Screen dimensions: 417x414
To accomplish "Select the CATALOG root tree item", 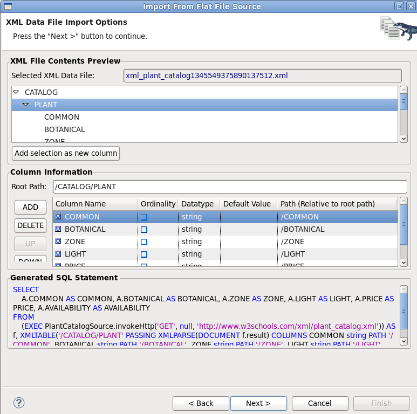I will [41, 92].
